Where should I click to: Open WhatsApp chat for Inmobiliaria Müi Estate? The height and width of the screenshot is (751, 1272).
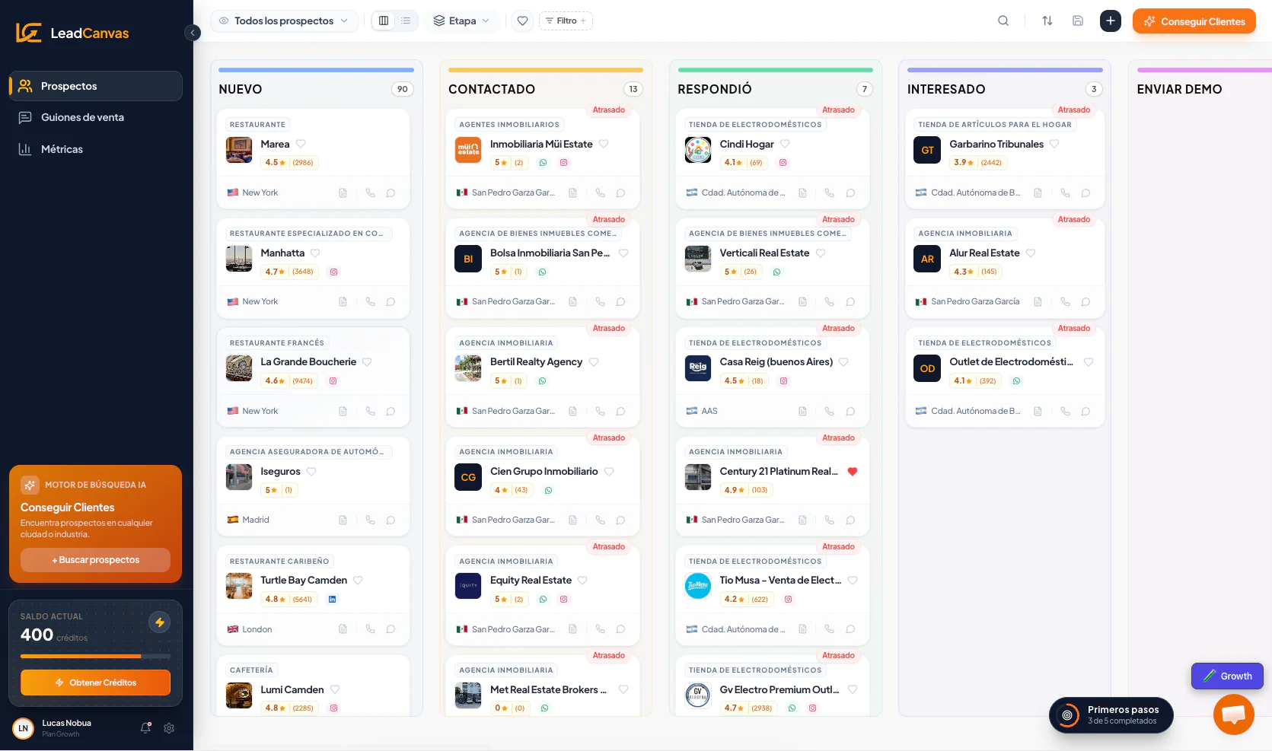coord(544,162)
